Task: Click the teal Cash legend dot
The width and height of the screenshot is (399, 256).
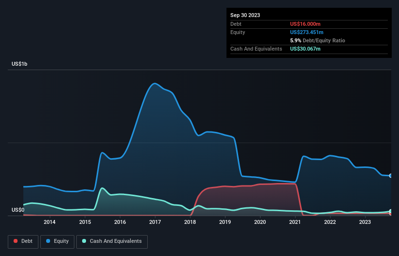Action: 84,241
